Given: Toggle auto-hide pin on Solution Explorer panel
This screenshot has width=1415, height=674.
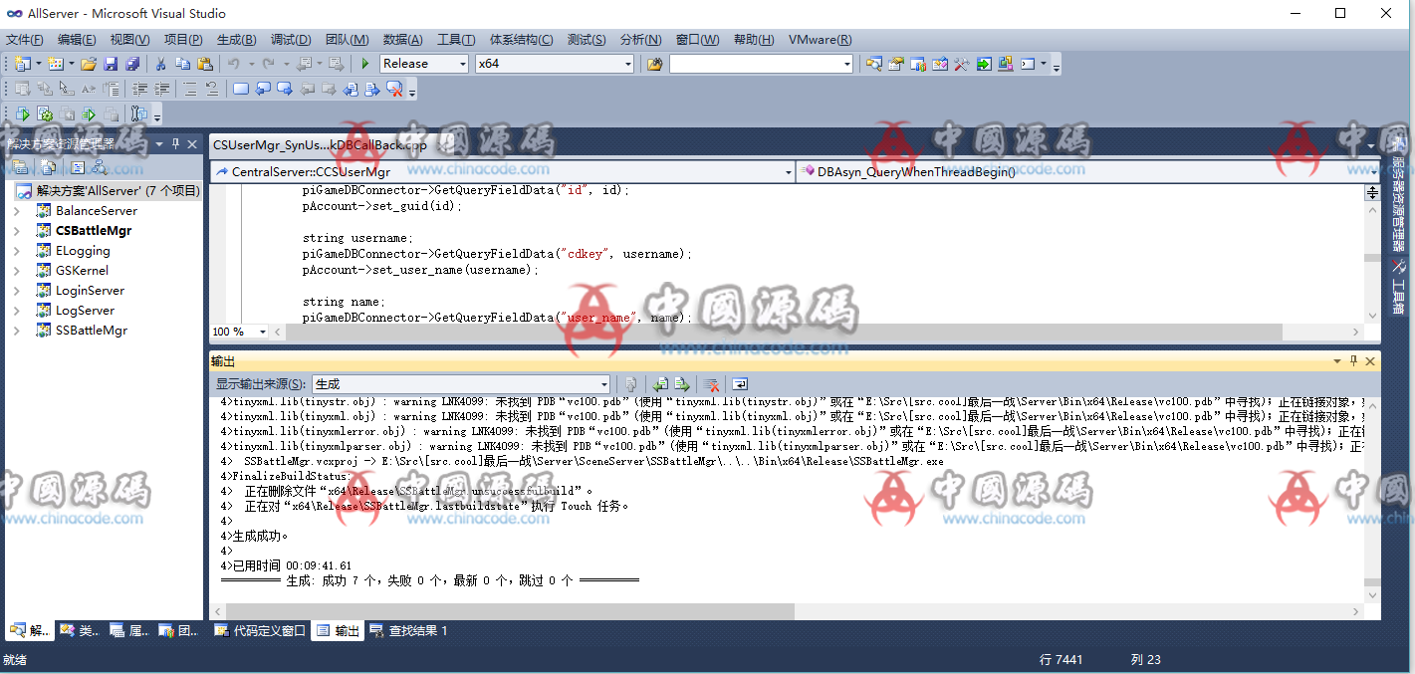Looking at the screenshot, I should click(x=176, y=143).
